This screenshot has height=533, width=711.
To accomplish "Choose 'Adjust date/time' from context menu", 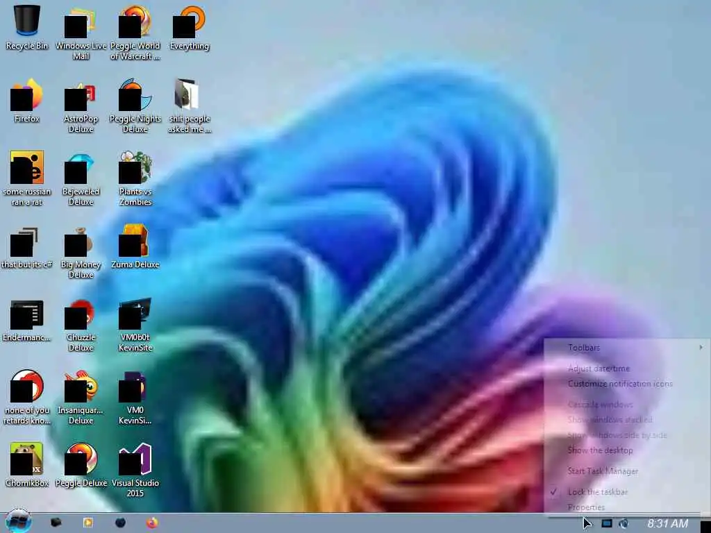I will pyautogui.click(x=627, y=369).
